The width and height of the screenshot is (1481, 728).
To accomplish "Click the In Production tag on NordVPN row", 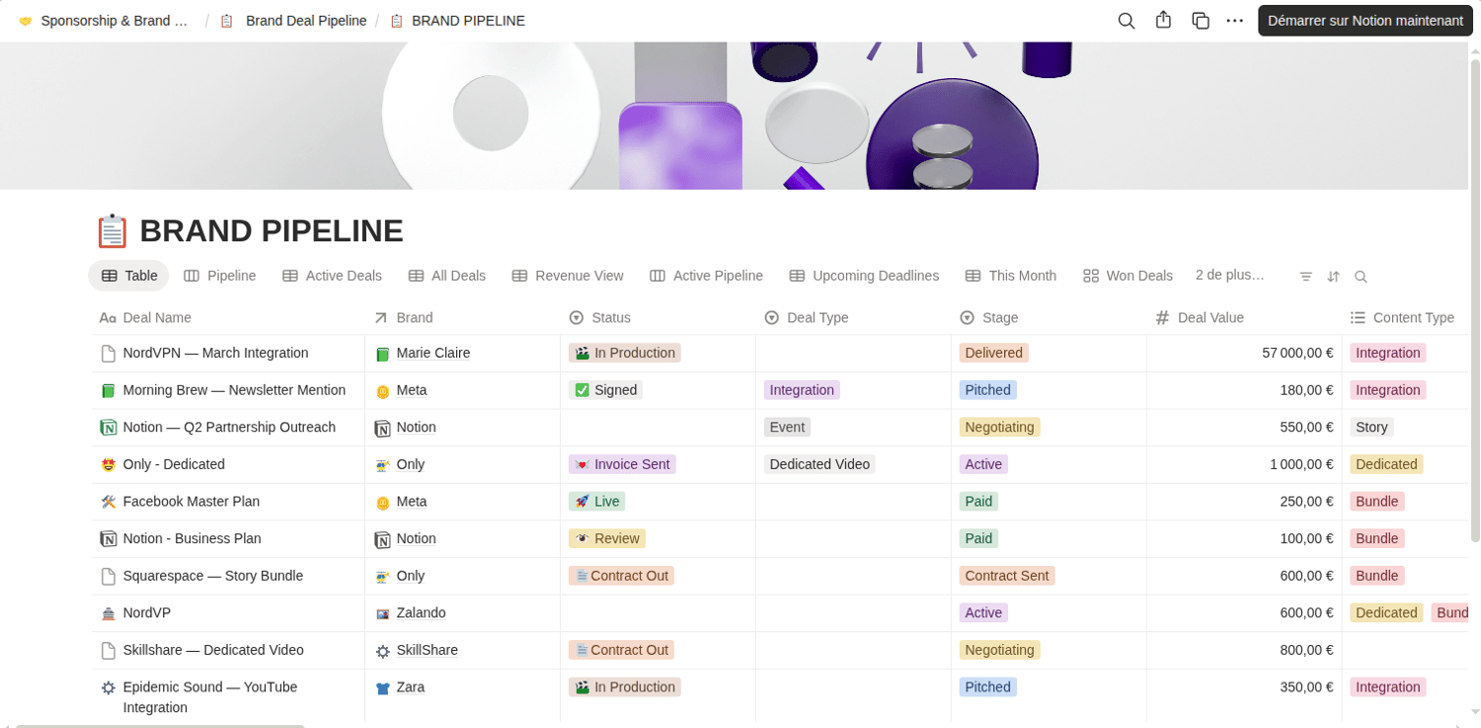I will pyautogui.click(x=625, y=353).
